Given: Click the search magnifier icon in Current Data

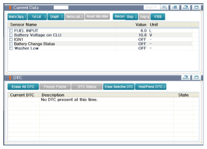Looking at the screenshot, I should [x=164, y=7].
